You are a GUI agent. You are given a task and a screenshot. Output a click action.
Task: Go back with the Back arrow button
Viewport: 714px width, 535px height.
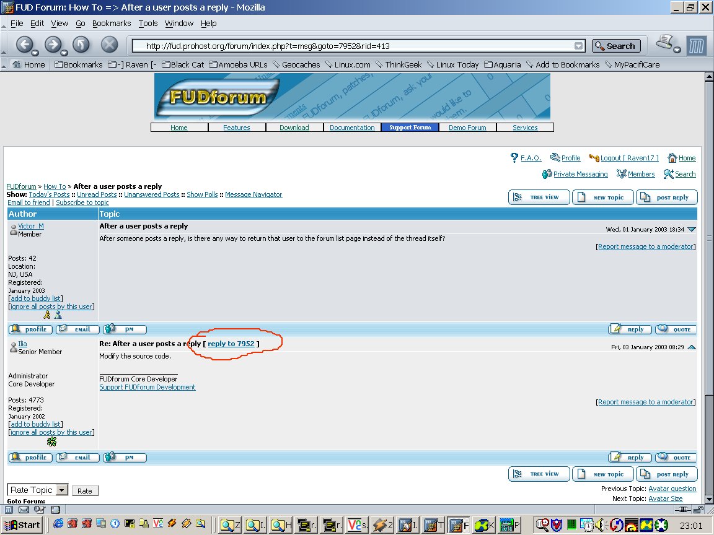click(25, 45)
